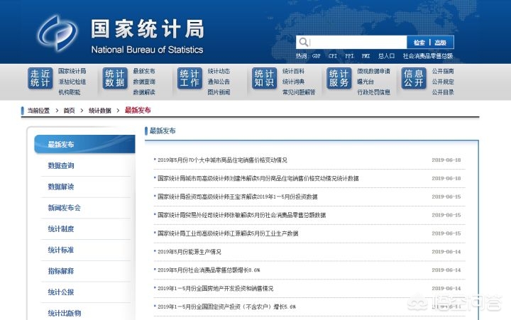511x320 pixels.
Task: Open article 贸易外经司解读社会消费品零售总额
Action: pos(241,215)
